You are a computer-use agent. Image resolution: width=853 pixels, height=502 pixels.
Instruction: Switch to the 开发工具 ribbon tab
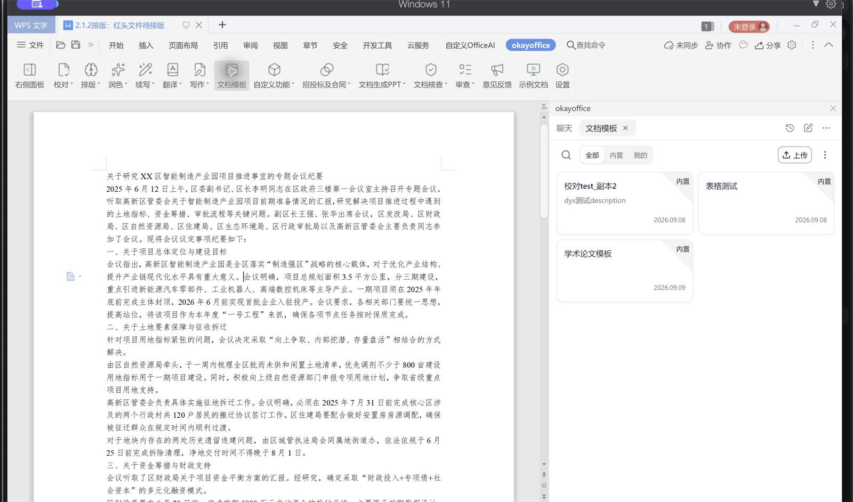(x=377, y=45)
